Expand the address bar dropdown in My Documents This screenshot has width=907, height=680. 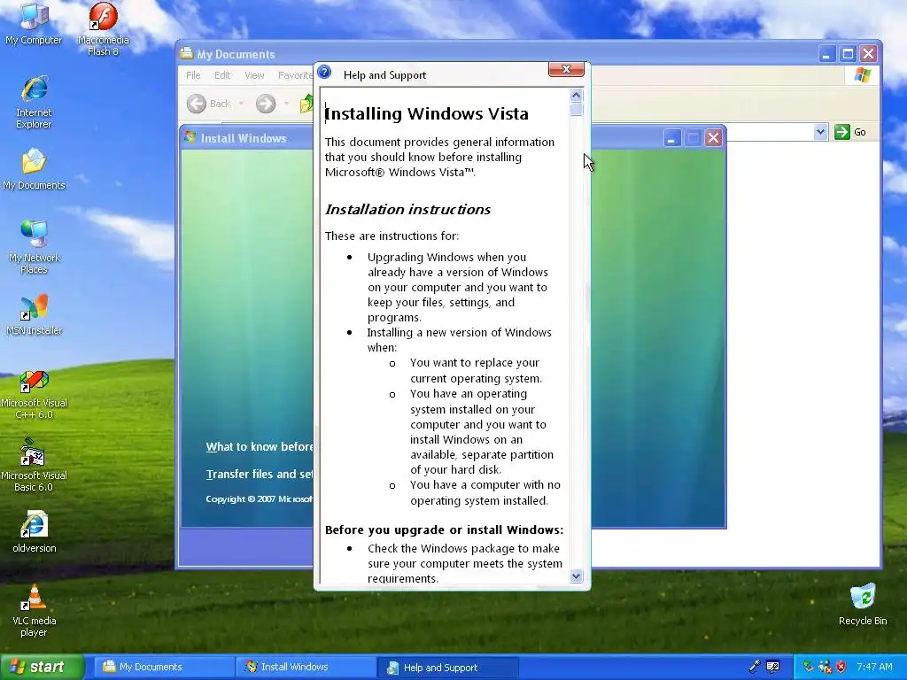[x=820, y=132]
